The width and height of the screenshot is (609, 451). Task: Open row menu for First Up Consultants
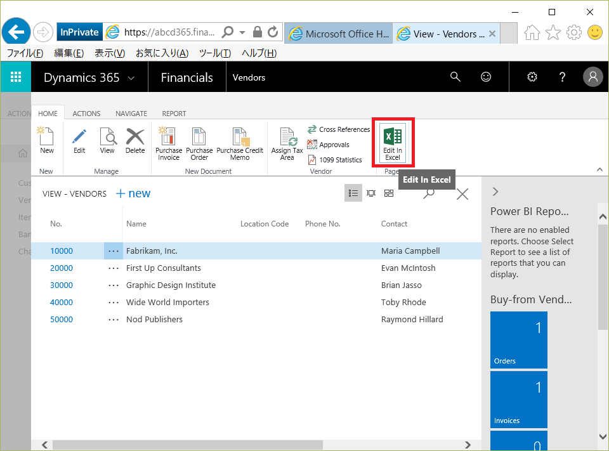[114, 268]
